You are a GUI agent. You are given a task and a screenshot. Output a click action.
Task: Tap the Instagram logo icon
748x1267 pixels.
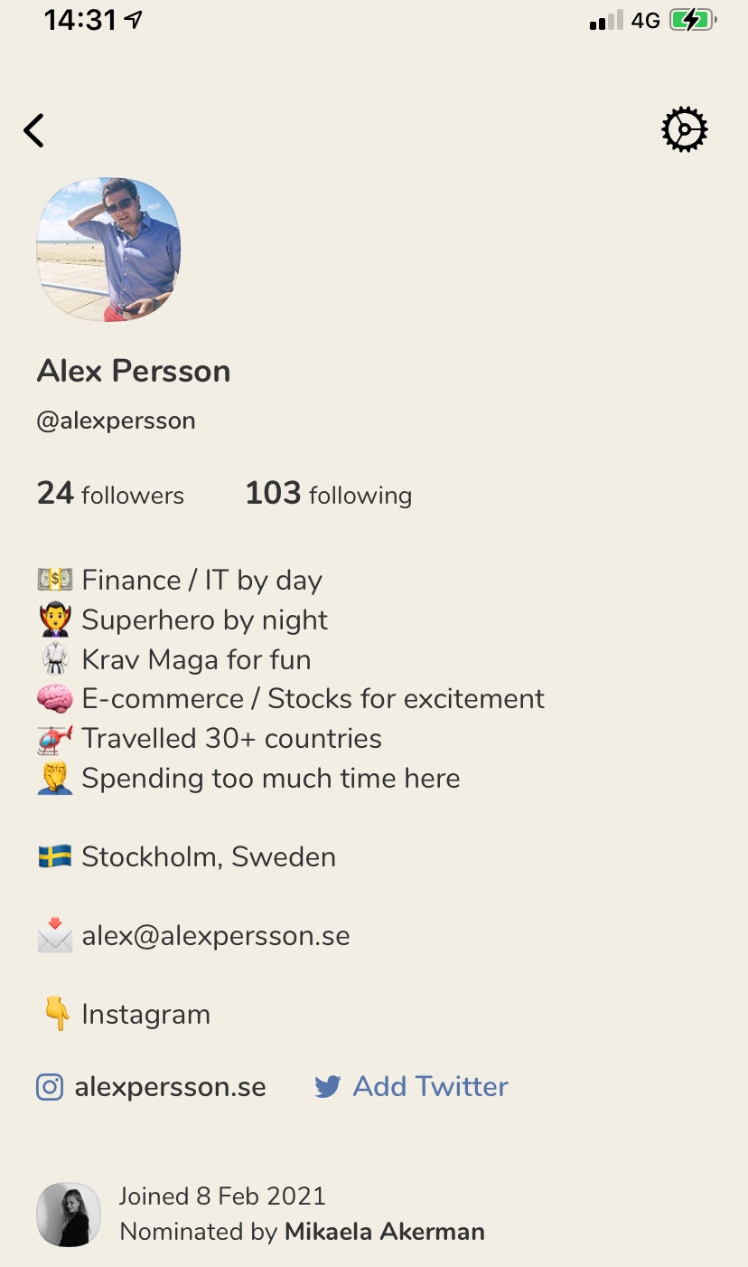pyautogui.click(x=50, y=1086)
